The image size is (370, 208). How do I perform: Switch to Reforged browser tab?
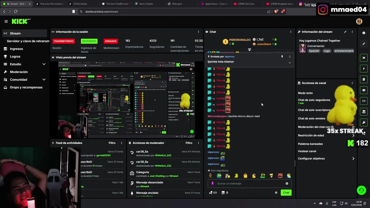coord(176,4)
